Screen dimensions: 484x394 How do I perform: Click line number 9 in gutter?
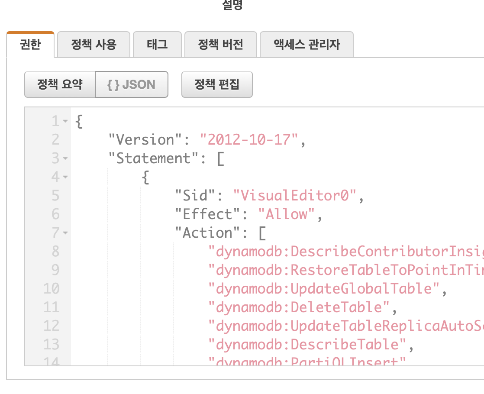pos(55,270)
